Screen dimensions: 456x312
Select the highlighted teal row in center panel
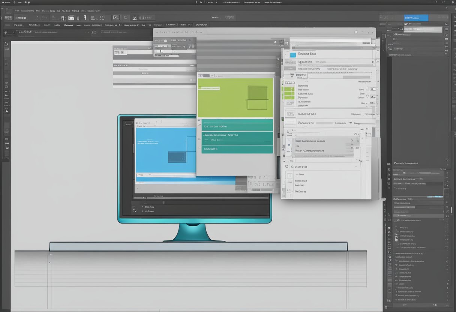(237, 135)
